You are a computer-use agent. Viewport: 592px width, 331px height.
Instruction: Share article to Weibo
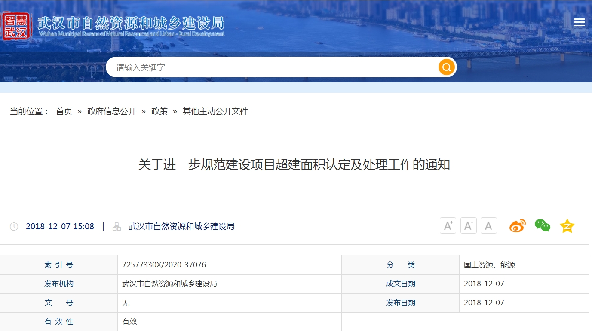pyautogui.click(x=518, y=226)
